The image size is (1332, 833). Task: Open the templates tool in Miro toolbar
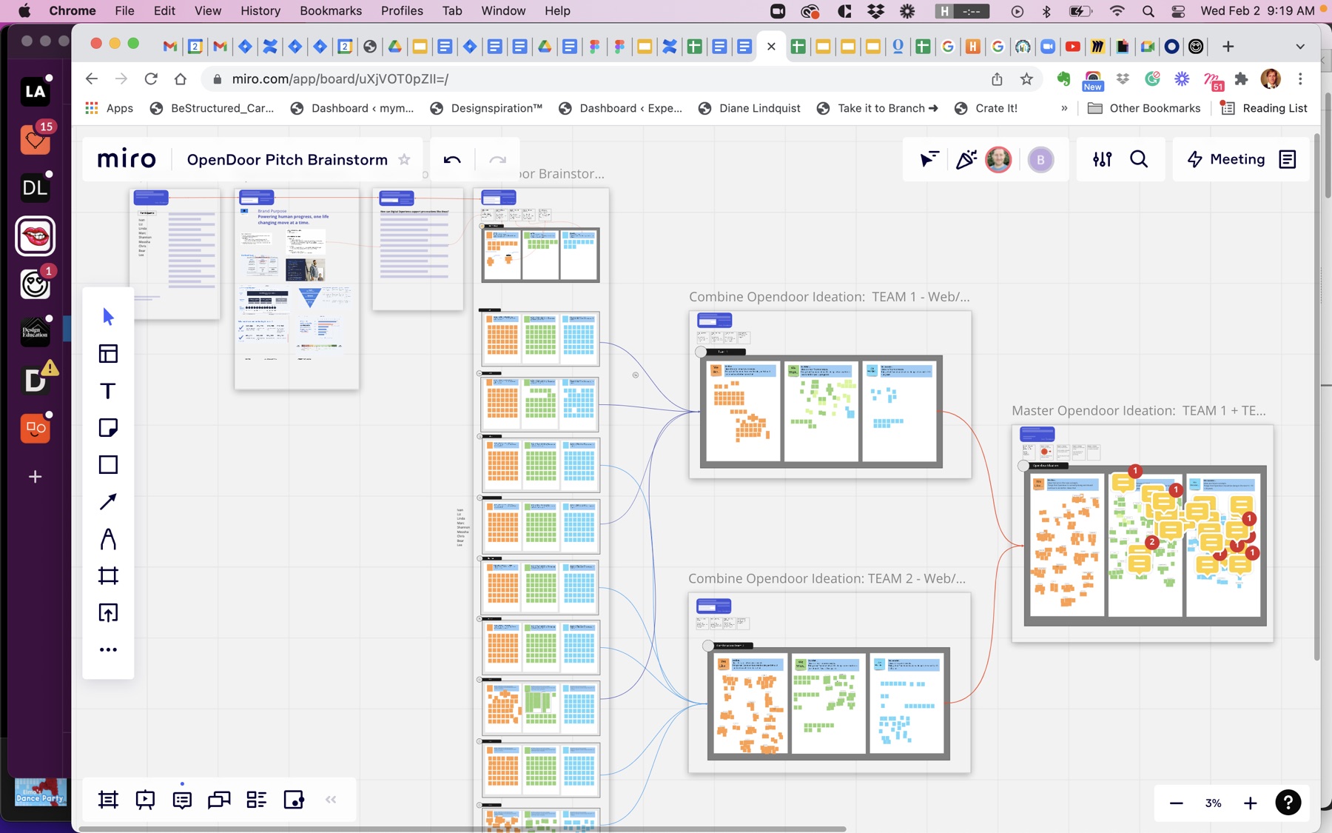click(x=108, y=354)
